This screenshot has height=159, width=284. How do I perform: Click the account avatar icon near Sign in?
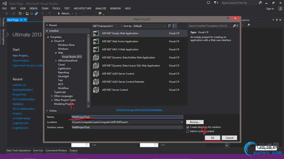[x=280, y=9]
